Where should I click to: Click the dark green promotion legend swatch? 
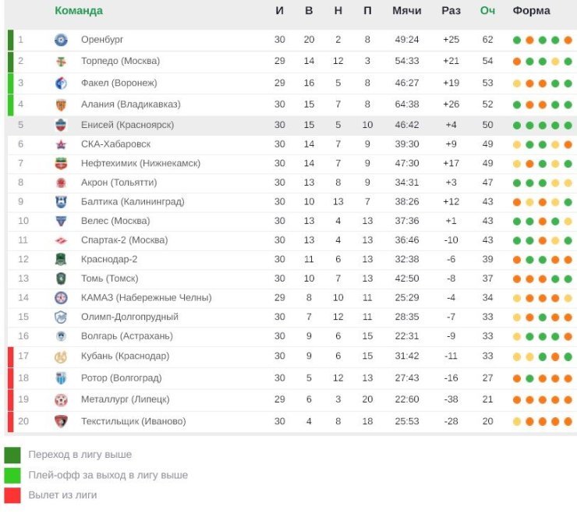coord(12,455)
